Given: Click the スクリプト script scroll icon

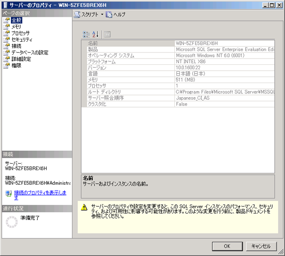Looking at the screenshot, I should tap(77, 15).
